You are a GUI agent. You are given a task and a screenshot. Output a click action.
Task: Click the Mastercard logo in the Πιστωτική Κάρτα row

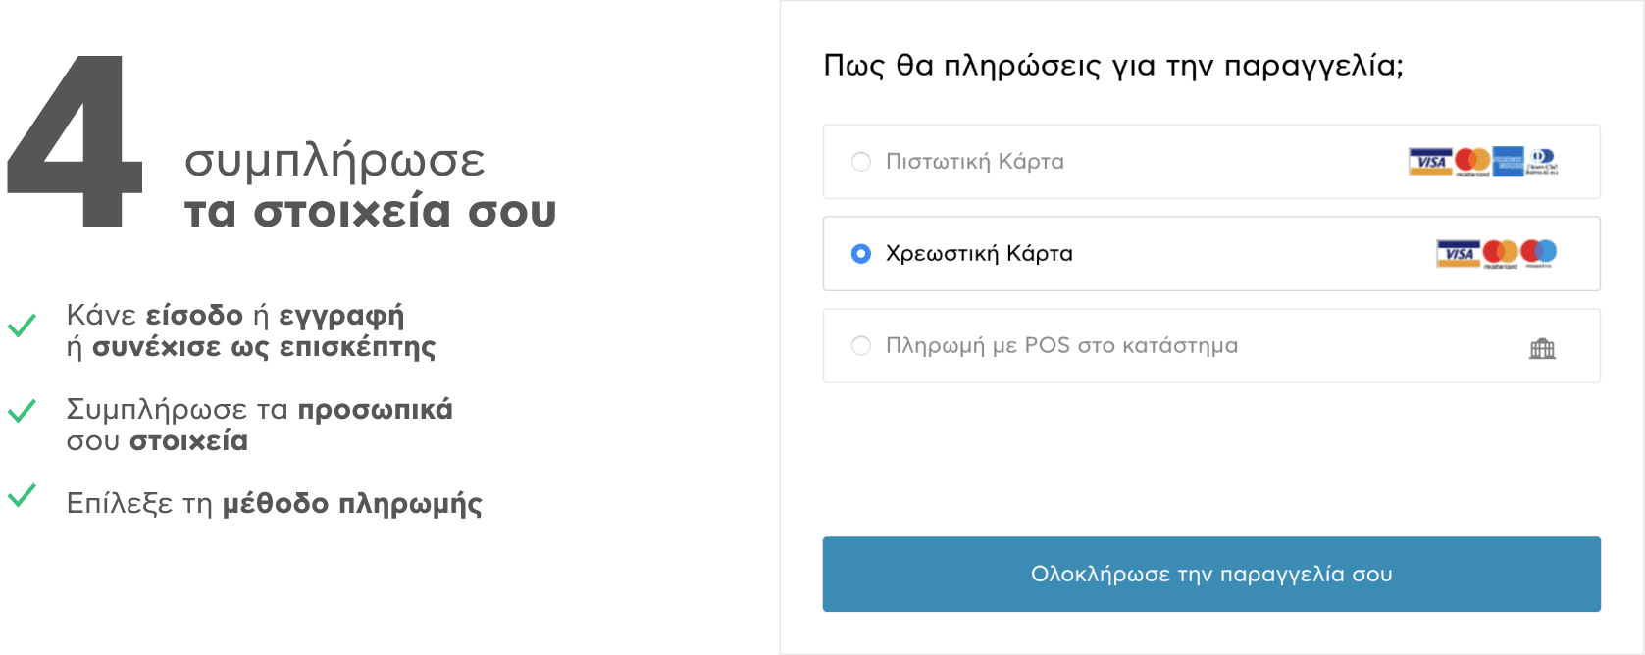1472,161
